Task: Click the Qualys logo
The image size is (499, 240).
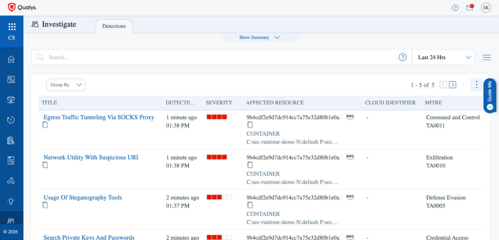Action: (x=22, y=7)
